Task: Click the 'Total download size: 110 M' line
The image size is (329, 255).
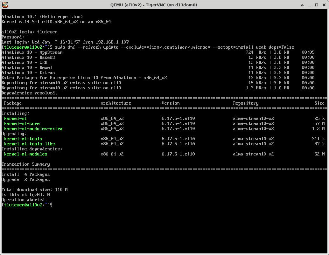Action: [x=34, y=190]
